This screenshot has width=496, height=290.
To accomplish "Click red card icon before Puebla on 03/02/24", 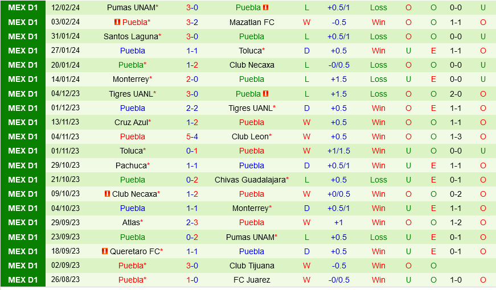I will 117,22.
